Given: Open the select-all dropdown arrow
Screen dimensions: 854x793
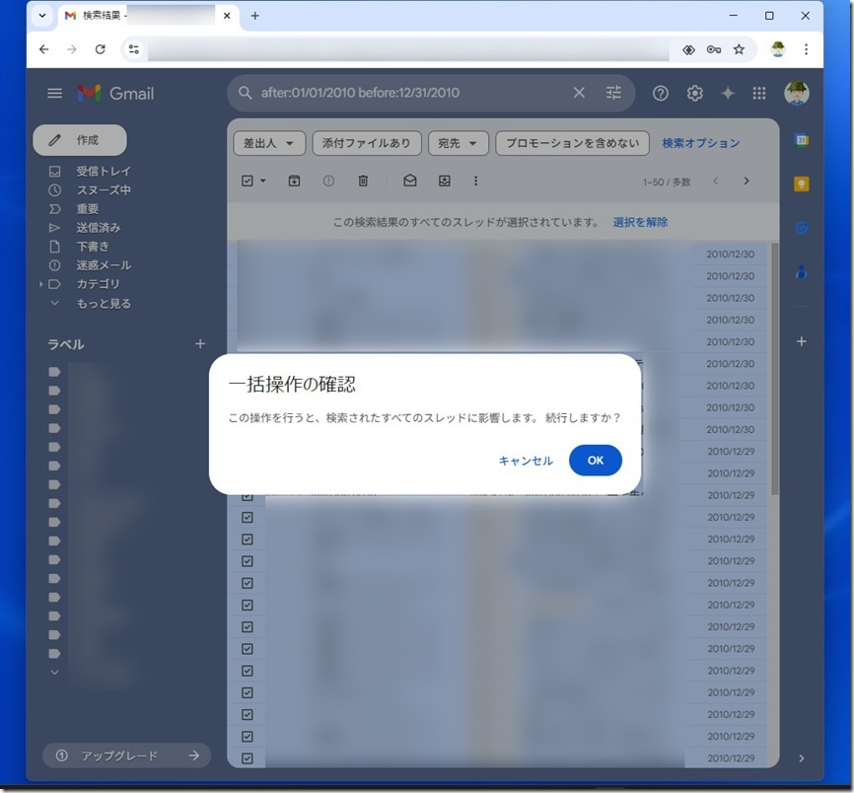Looking at the screenshot, I should [x=263, y=180].
